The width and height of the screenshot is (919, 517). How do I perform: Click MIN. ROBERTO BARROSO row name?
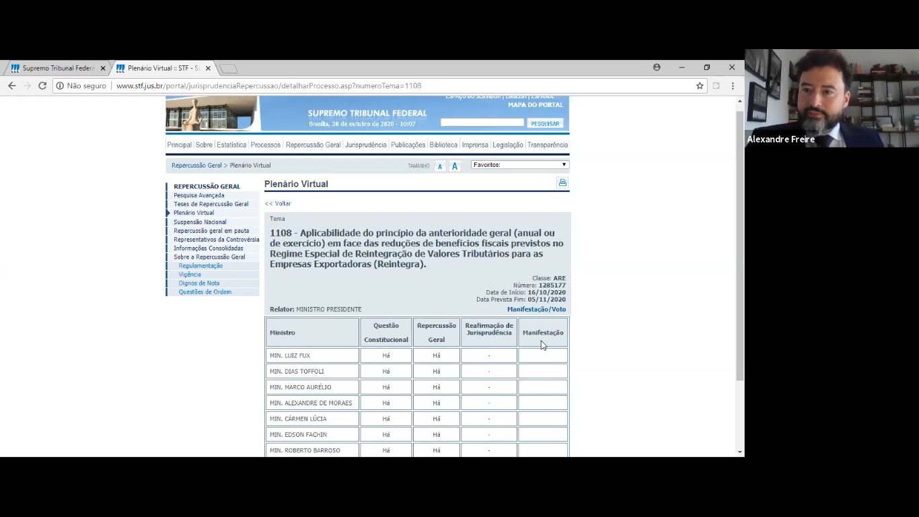click(305, 450)
